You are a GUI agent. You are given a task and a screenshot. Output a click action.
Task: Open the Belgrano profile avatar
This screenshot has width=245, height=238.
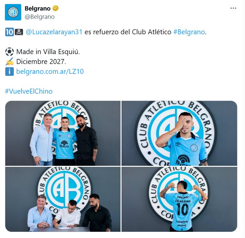click(13, 12)
